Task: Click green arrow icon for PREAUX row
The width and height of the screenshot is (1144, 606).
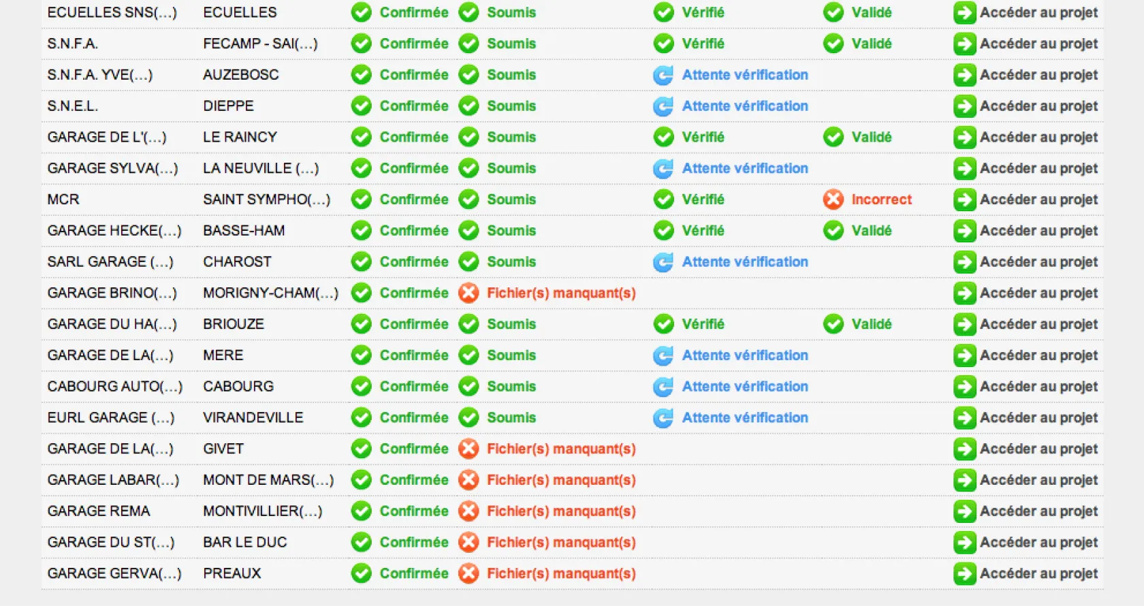Action: 964,574
